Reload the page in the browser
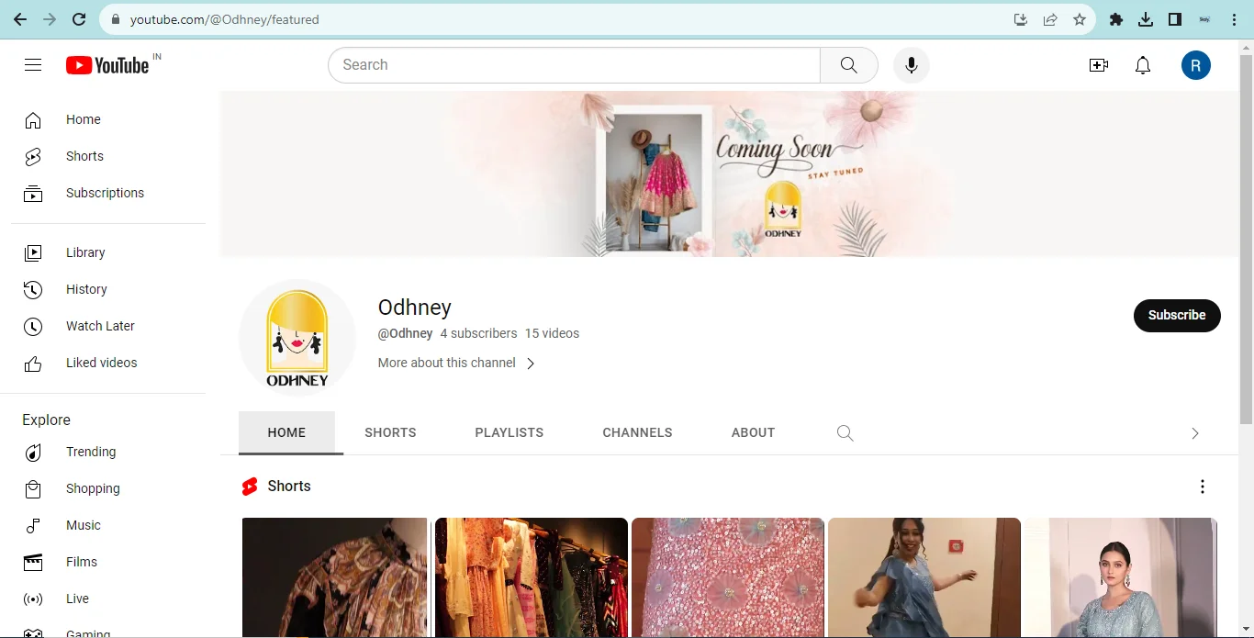The height and width of the screenshot is (638, 1254). [79, 19]
